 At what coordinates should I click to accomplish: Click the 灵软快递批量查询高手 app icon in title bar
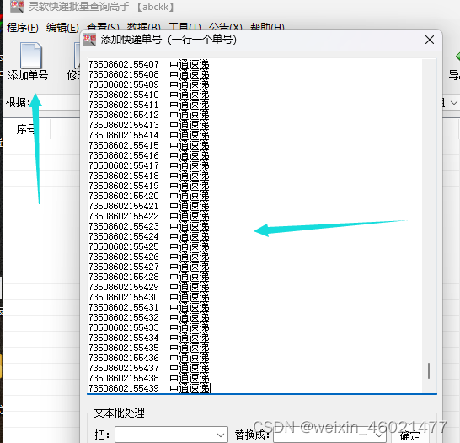click(17, 7)
